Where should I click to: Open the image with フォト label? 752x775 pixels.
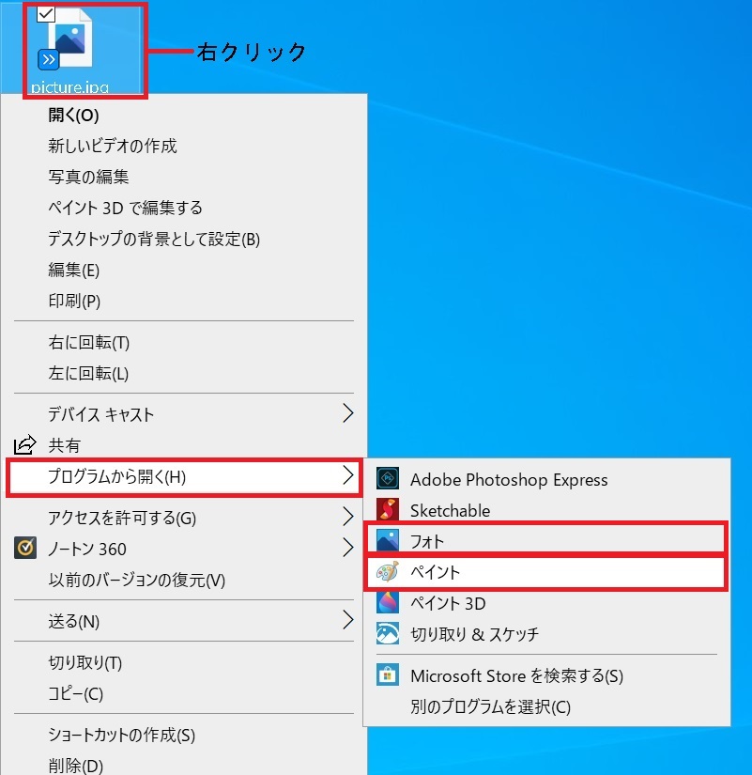[x=427, y=541]
